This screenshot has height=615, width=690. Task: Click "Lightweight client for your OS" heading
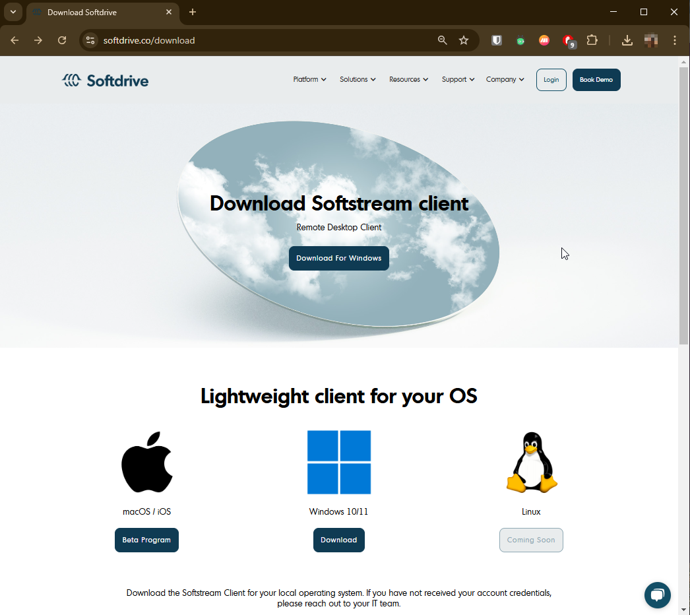tap(339, 396)
